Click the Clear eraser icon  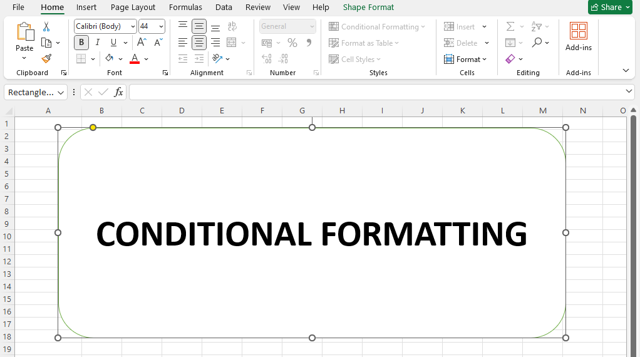coord(510,59)
